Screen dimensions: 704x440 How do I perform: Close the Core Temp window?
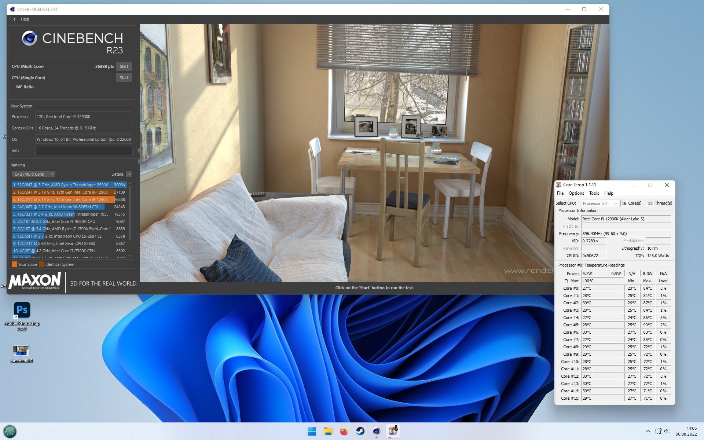(x=667, y=185)
